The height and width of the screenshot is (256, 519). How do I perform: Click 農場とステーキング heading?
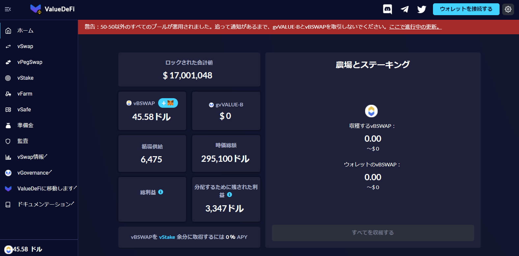point(373,65)
